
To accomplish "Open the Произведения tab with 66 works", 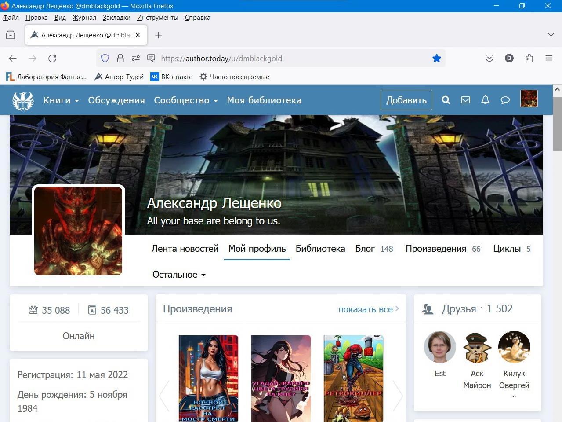I will click(442, 249).
